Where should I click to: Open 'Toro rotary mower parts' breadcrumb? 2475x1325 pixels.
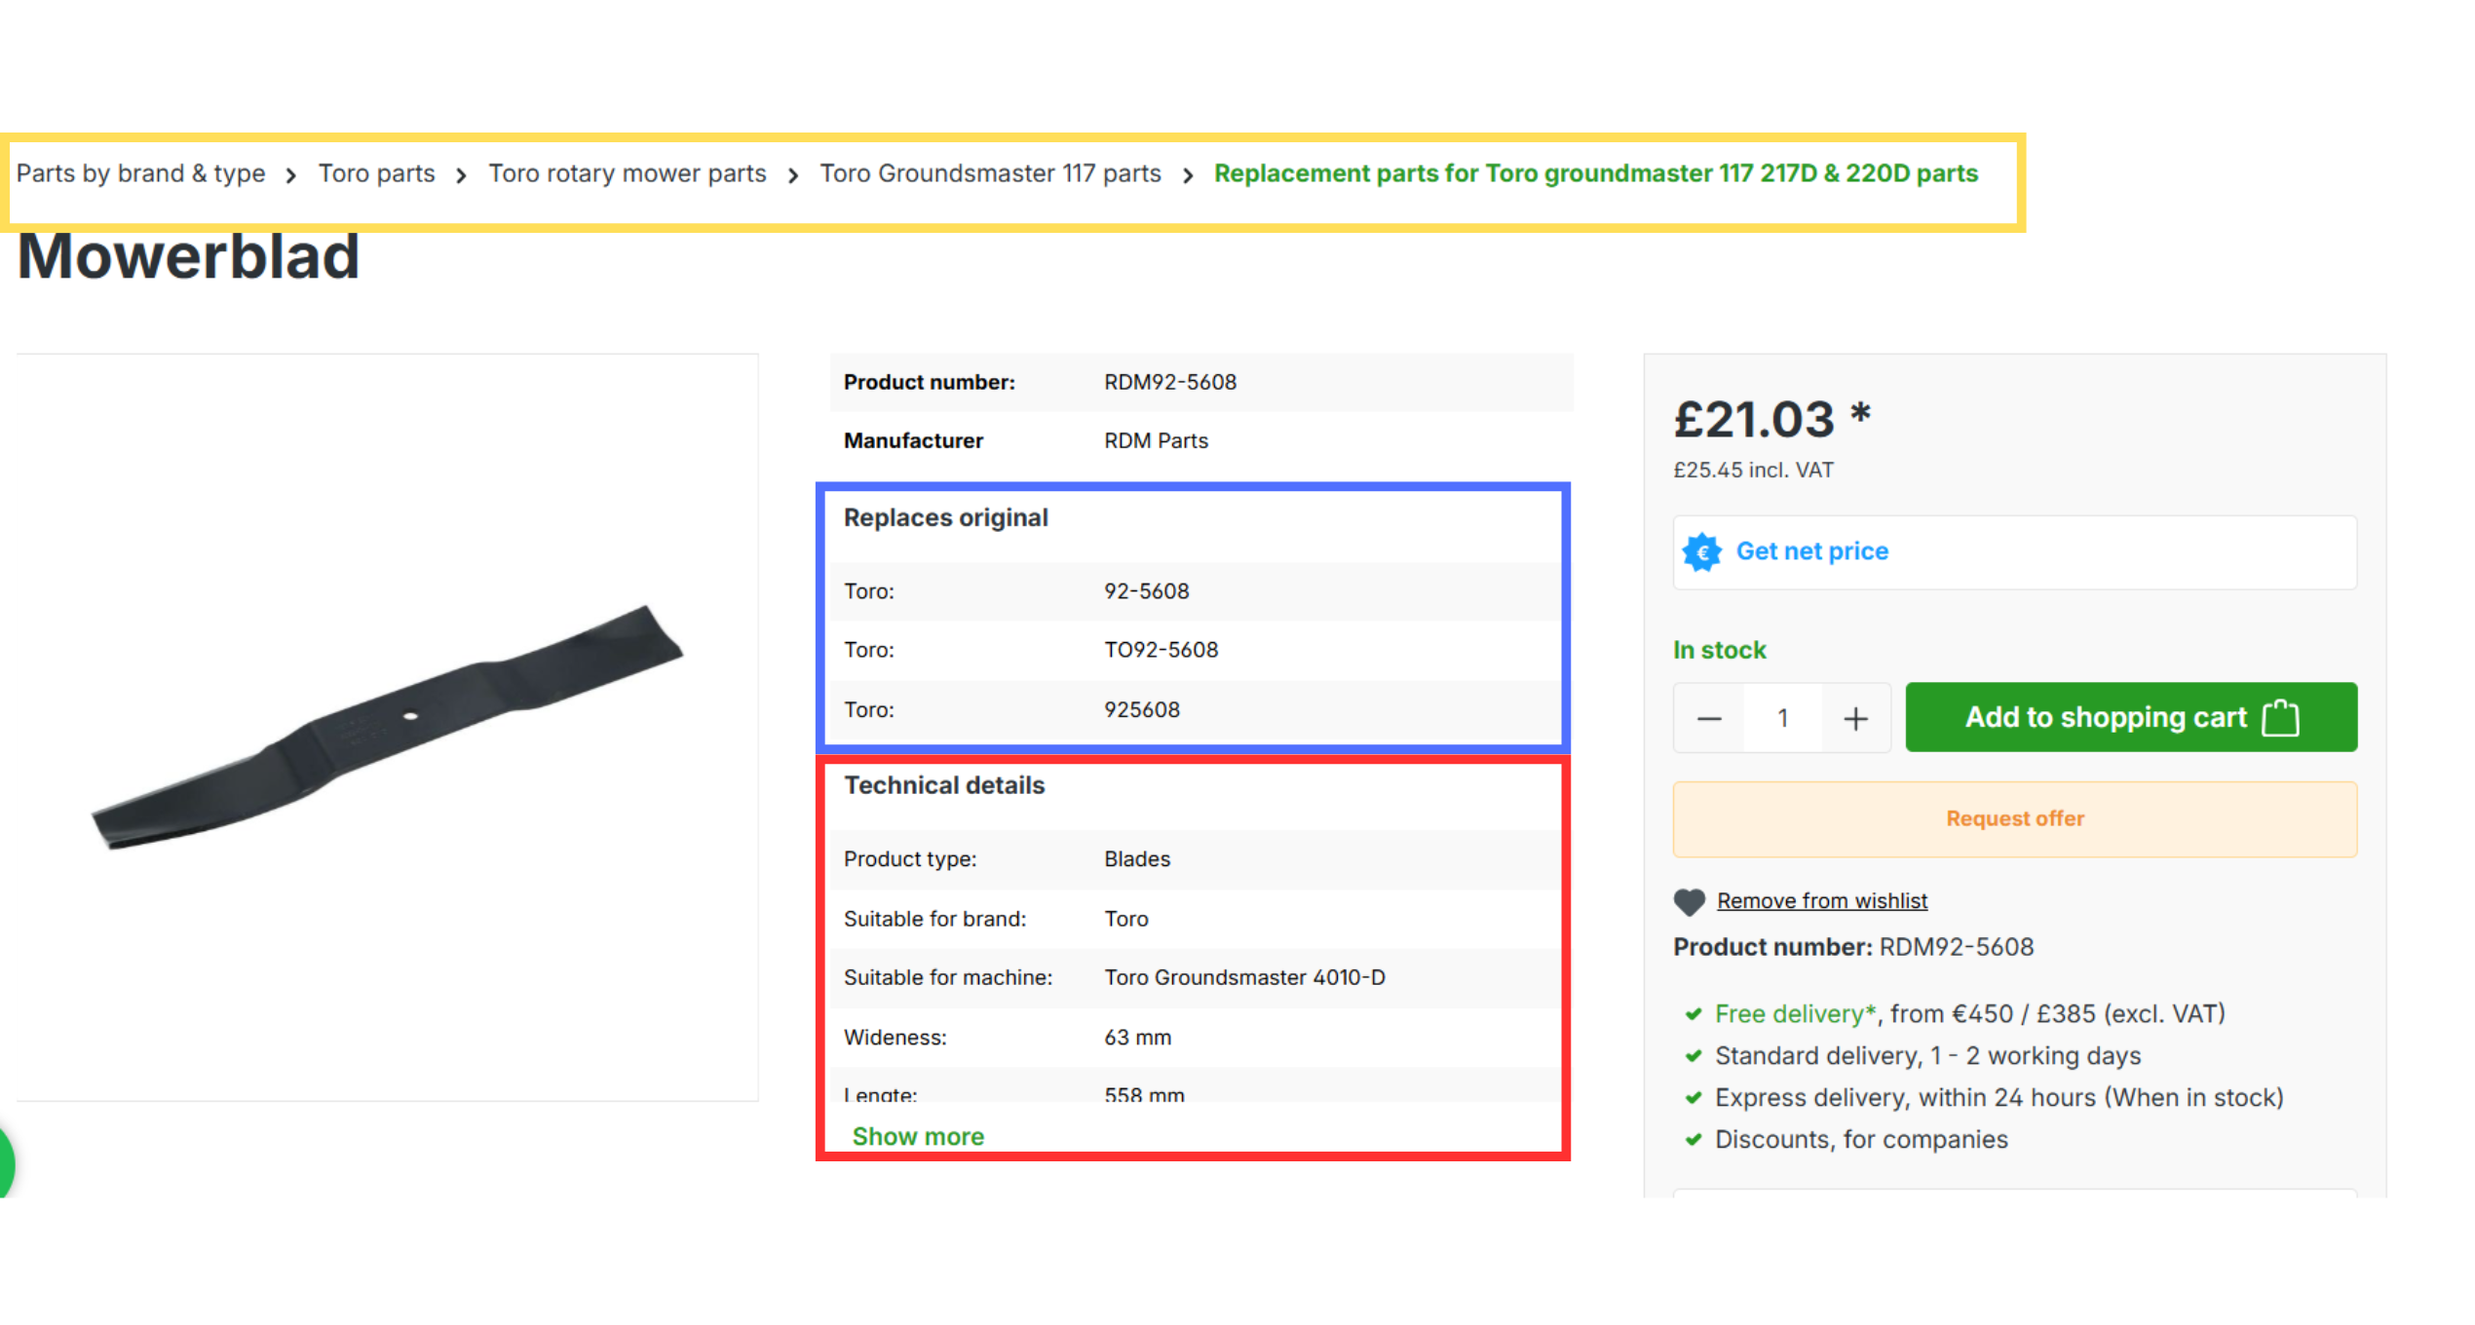(628, 173)
